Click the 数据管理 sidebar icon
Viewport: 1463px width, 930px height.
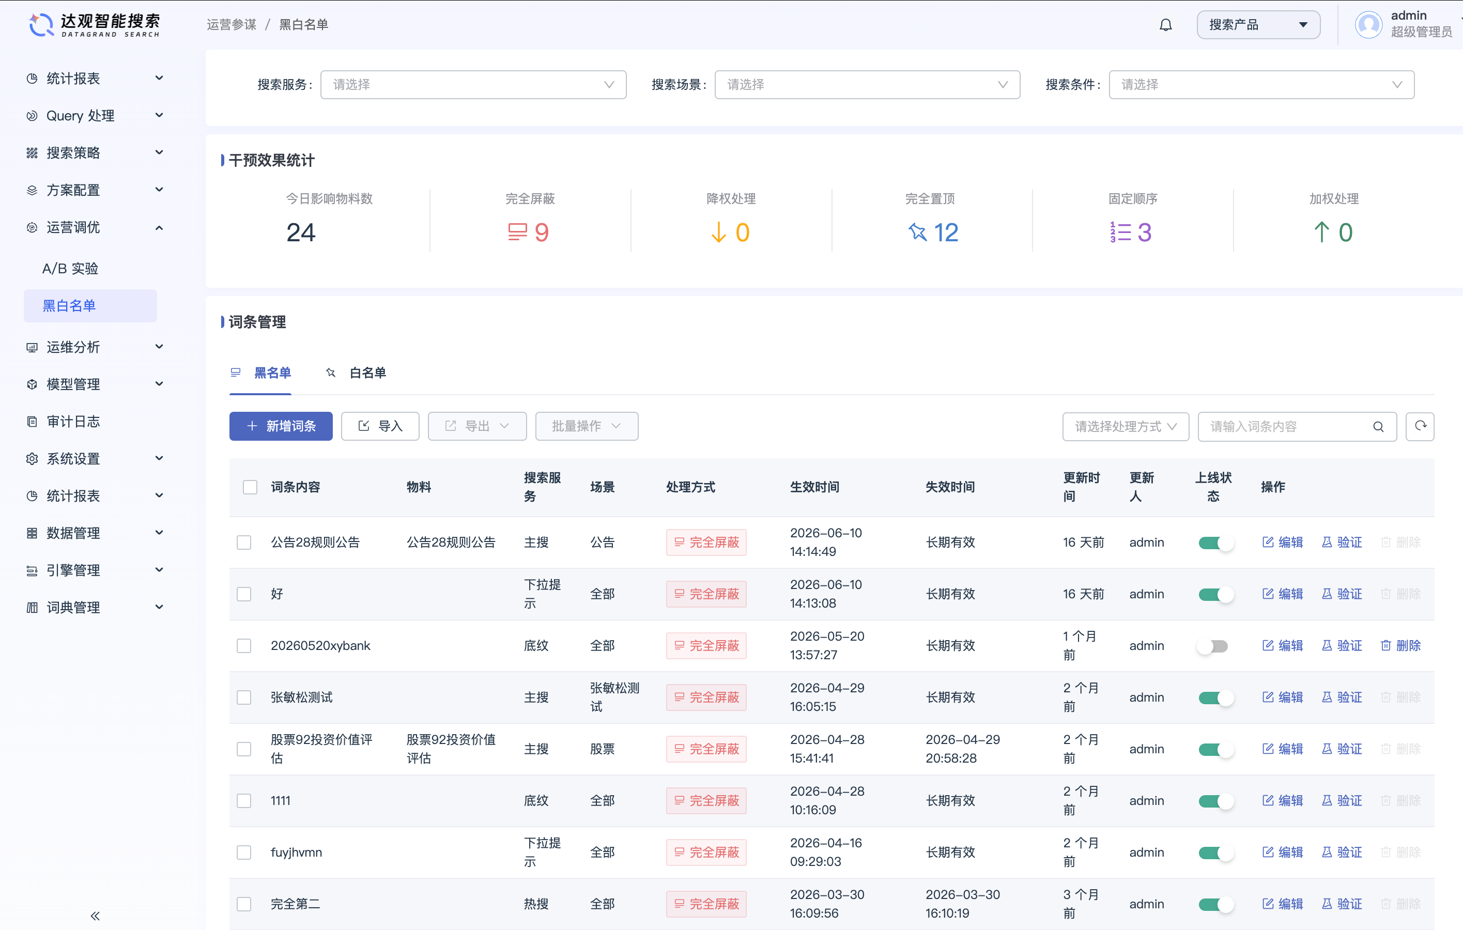tap(32, 533)
